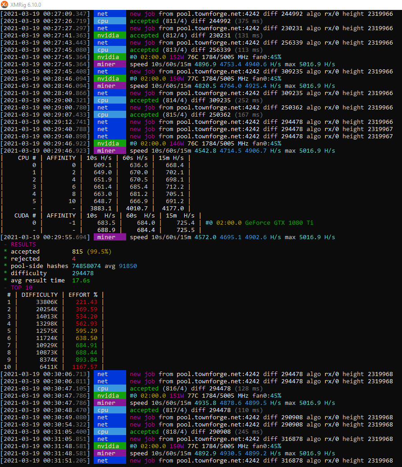
Task: Click the speed value '4820.5'
Action: (x=206, y=86)
